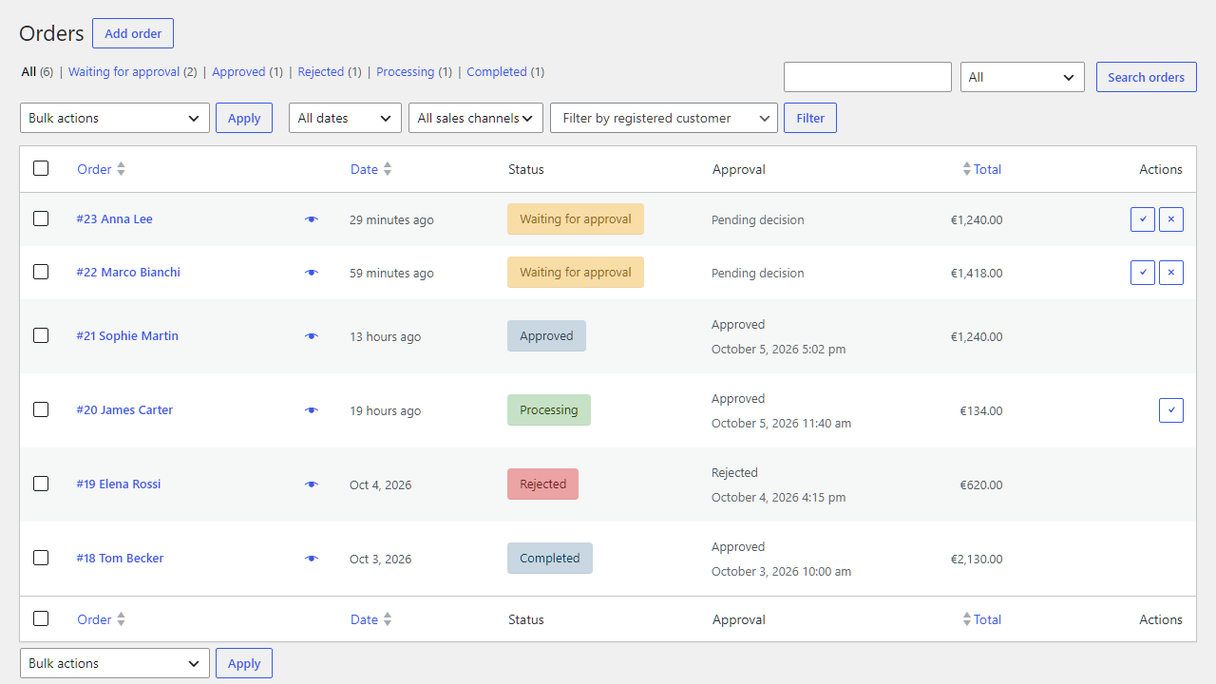This screenshot has height=684, width=1216.
Task: Preview order #21 Sophie Martin eye icon
Action: (312, 336)
